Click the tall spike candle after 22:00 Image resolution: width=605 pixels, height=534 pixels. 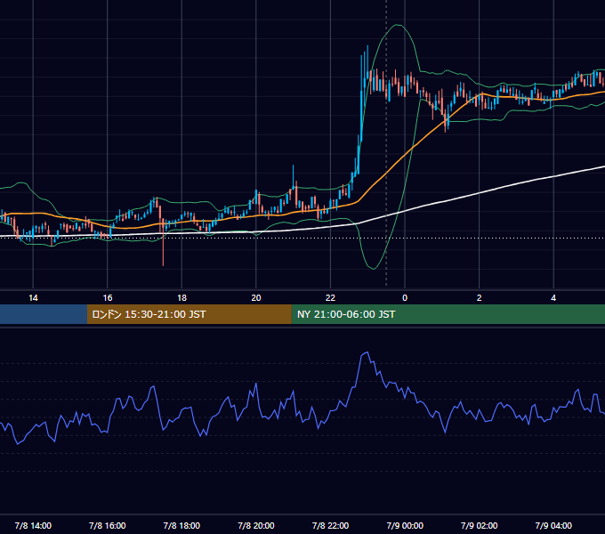361,101
